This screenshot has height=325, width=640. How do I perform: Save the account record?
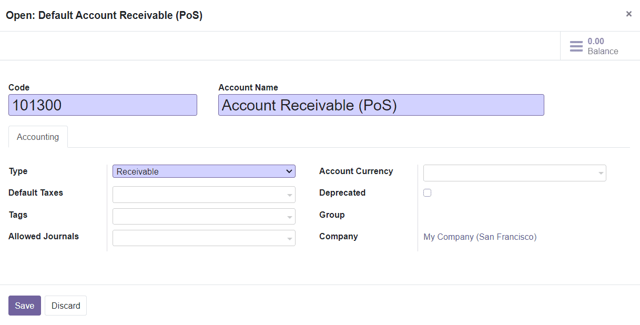24,306
